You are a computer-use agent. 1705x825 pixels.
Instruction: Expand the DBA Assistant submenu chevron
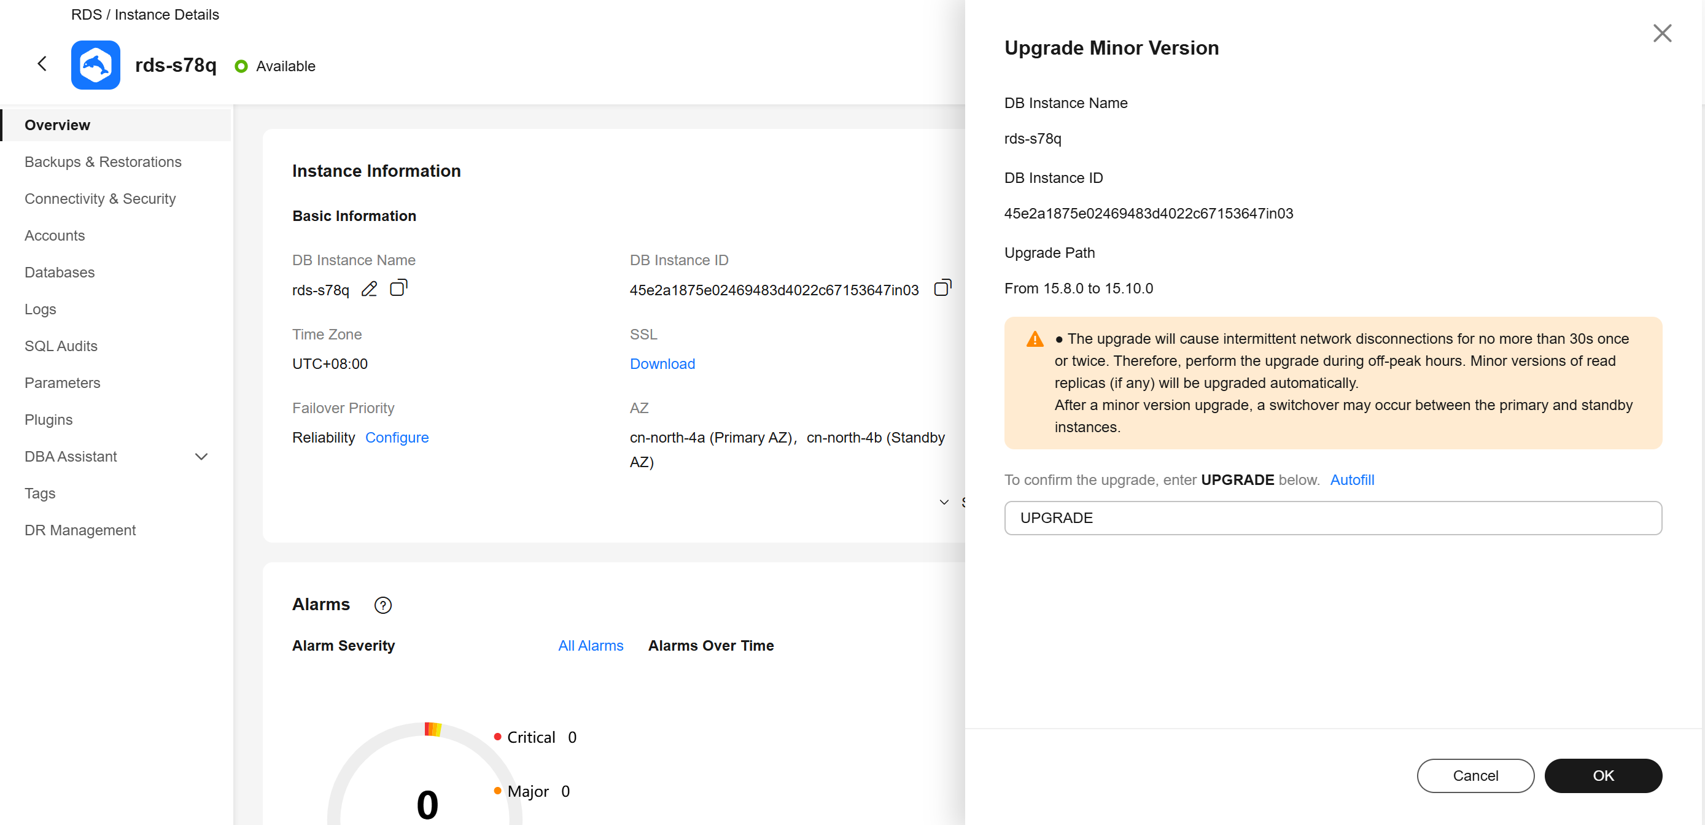pos(201,457)
